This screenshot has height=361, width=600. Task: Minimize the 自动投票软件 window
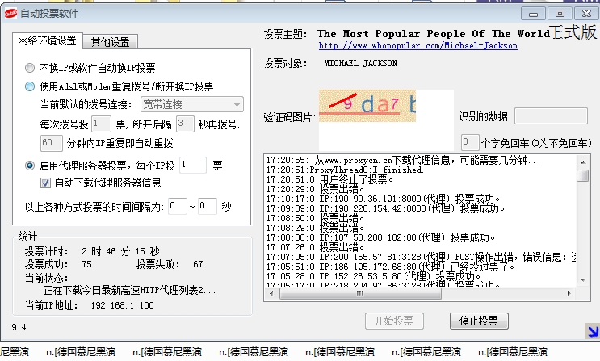tap(533, 15)
